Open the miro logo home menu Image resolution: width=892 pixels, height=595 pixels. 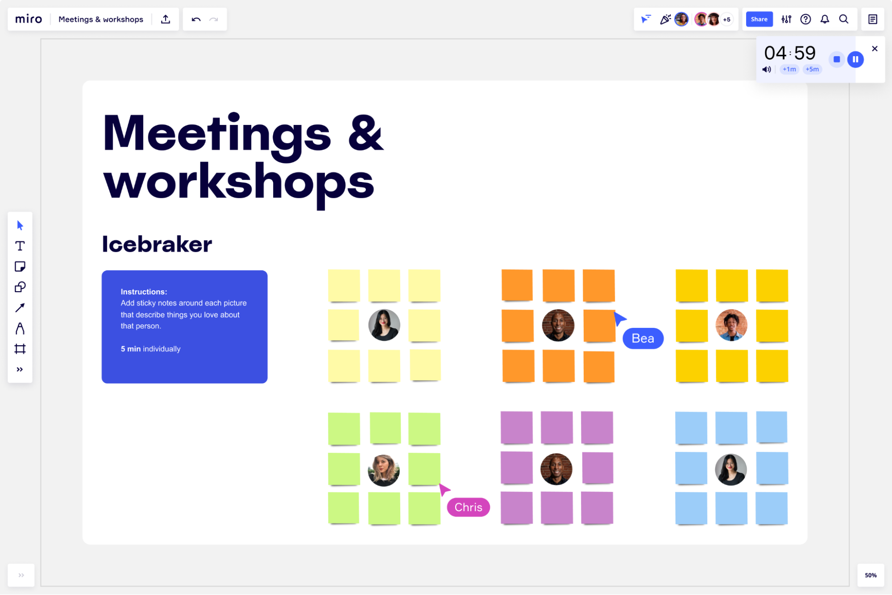29,19
